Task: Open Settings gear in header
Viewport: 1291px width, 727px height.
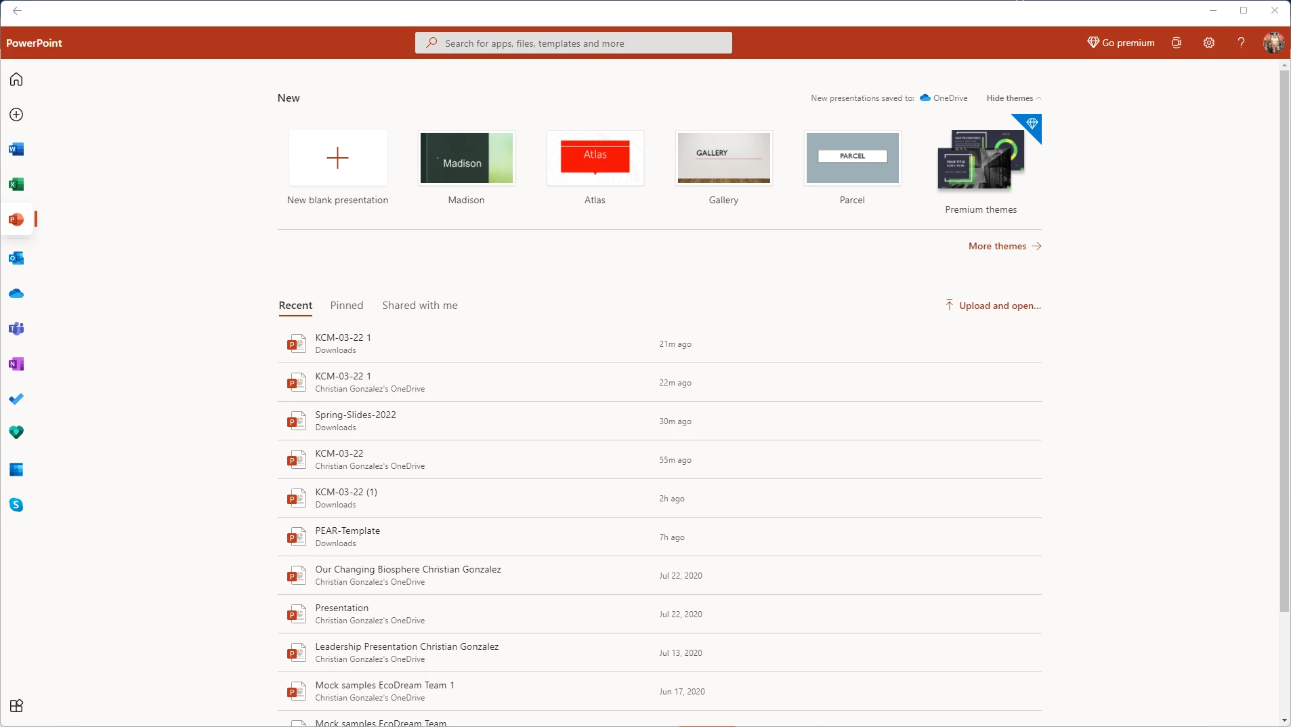Action: point(1209,43)
